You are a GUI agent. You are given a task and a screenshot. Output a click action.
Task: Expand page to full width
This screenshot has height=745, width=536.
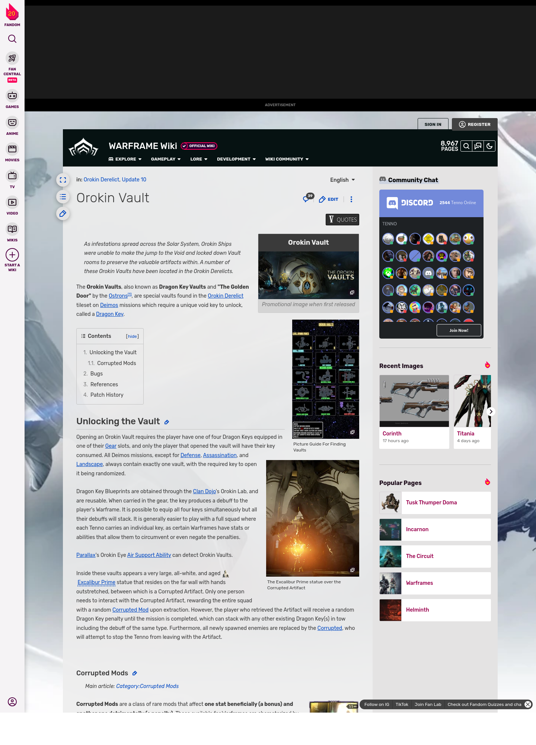[63, 180]
